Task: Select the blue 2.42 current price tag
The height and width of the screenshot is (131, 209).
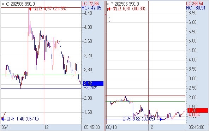Action: pos(93,83)
